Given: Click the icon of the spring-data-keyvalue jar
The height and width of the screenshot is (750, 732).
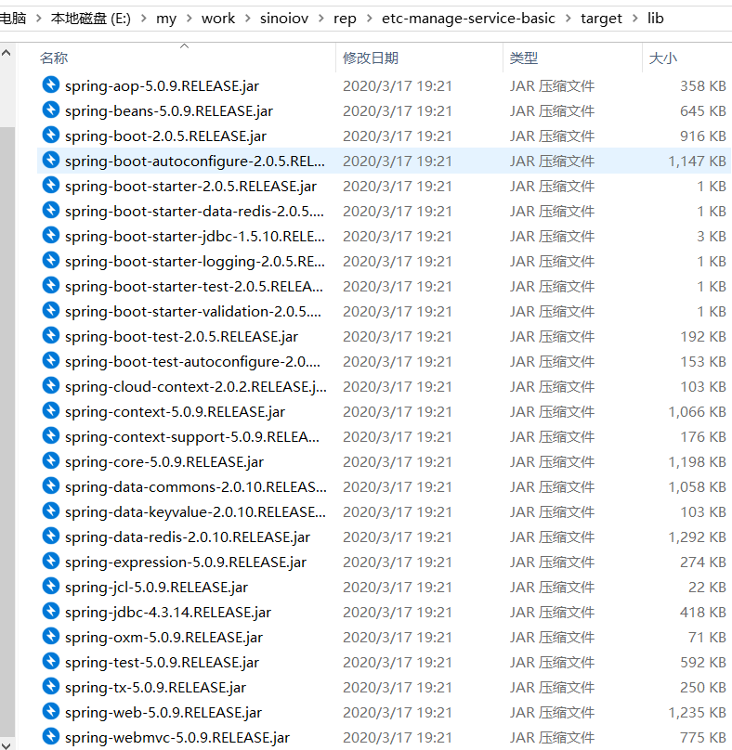Looking at the screenshot, I should pyautogui.click(x=51, y=511).
